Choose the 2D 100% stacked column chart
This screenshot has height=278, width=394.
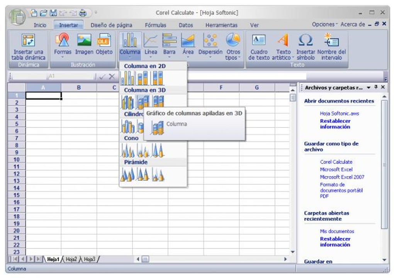(x=157, y=78)
